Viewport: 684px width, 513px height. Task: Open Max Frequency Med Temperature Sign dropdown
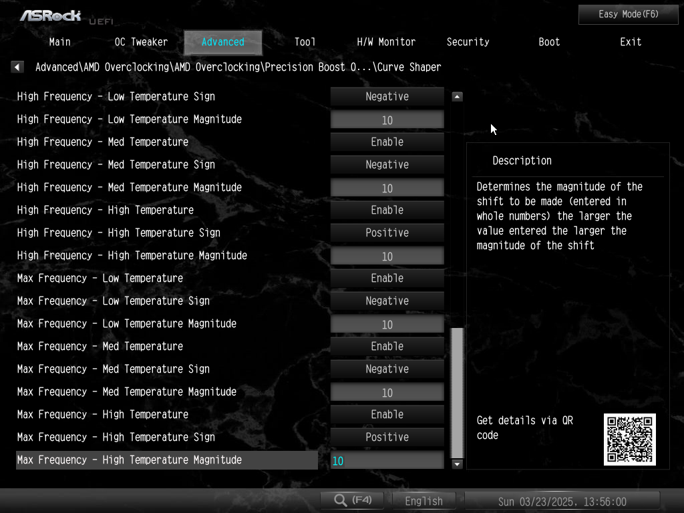387,369
